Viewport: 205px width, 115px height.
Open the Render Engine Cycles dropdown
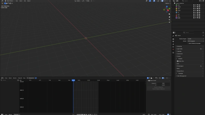(196, 39)
